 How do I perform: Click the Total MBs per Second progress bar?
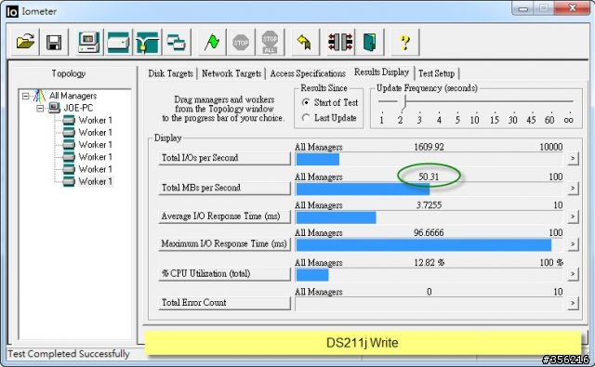pos(430,189)
